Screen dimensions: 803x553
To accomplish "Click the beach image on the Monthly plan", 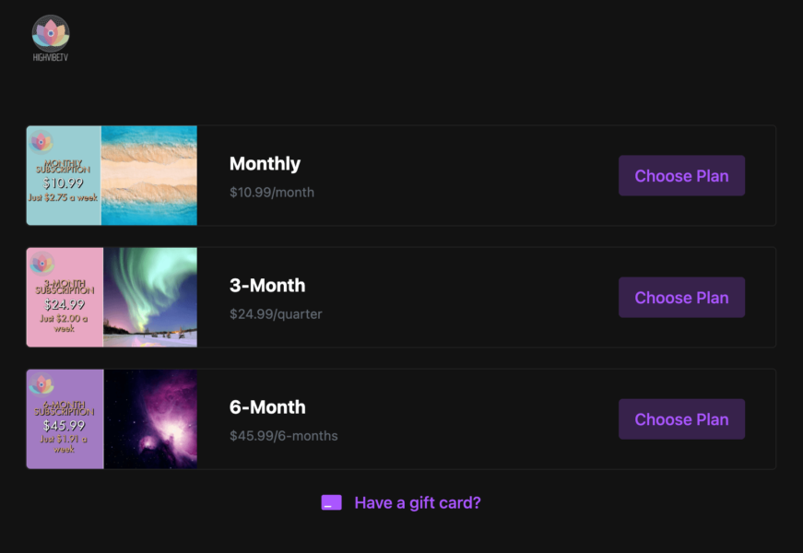I will tap(149, 175).
